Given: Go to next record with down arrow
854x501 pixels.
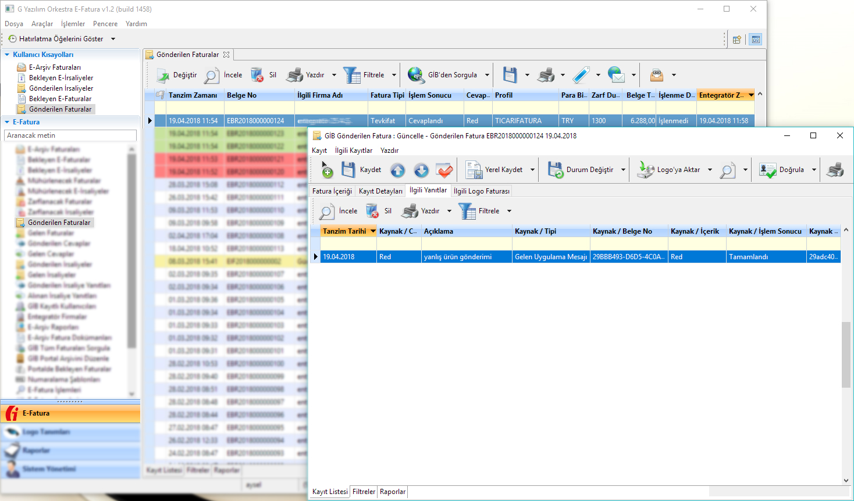Looking at the screenshot, I should coord(421,170).
